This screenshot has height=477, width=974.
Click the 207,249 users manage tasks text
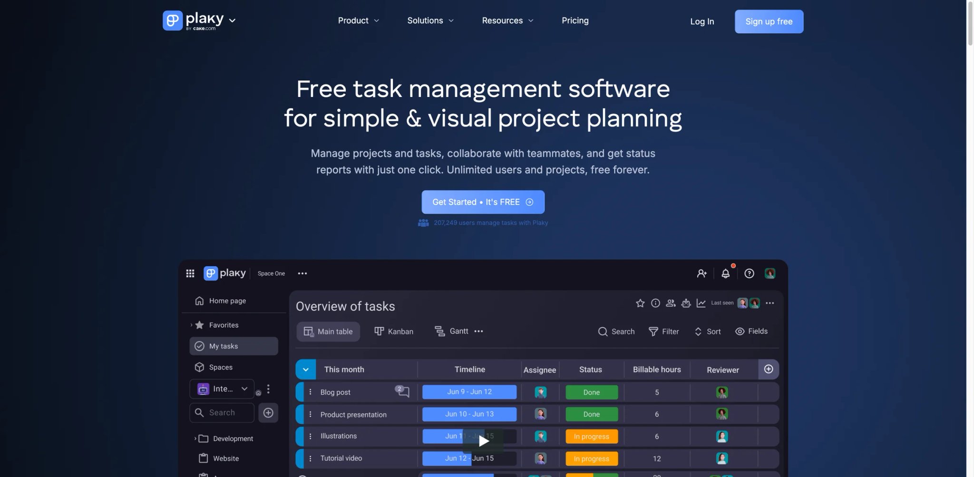click(490, 223)
